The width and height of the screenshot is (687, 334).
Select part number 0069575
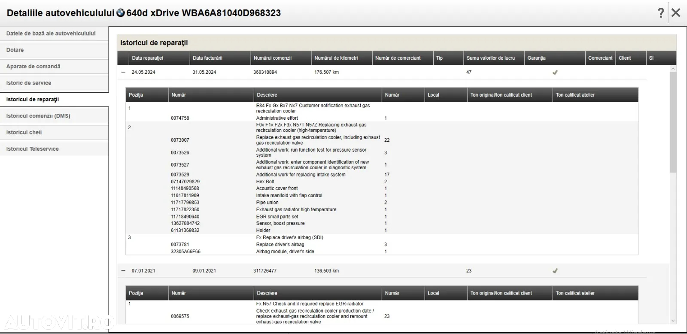[180, 316]
